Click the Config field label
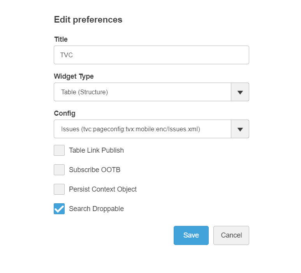The width and height of the screenshot is (301, 273). point(64,113)
